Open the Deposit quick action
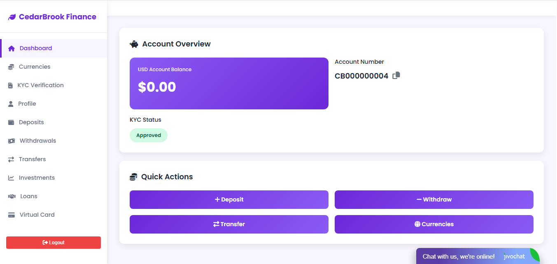557x264 pixels. point(229,199)
